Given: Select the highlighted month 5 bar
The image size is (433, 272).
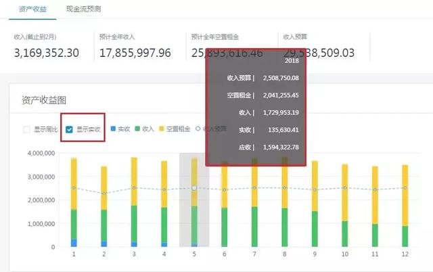Looking at the screenshot, I should pos(194,203).
